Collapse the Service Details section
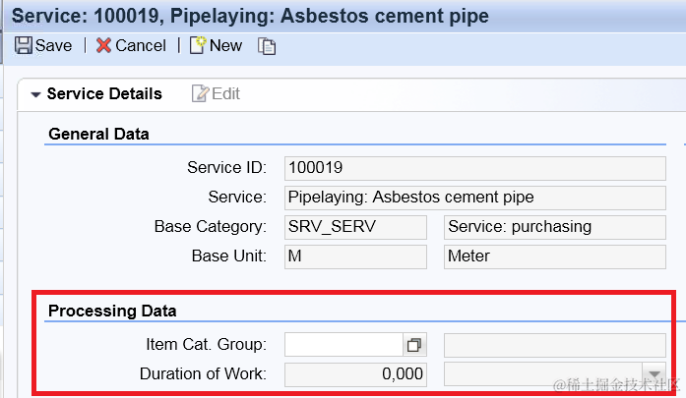The width and height of the screenshot is (686, 398). click(x=36, y=95)
